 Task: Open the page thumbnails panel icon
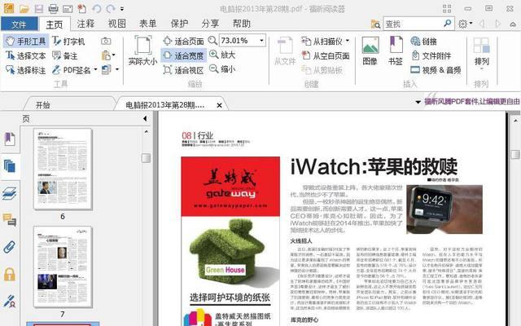click(x=10, y=166)
